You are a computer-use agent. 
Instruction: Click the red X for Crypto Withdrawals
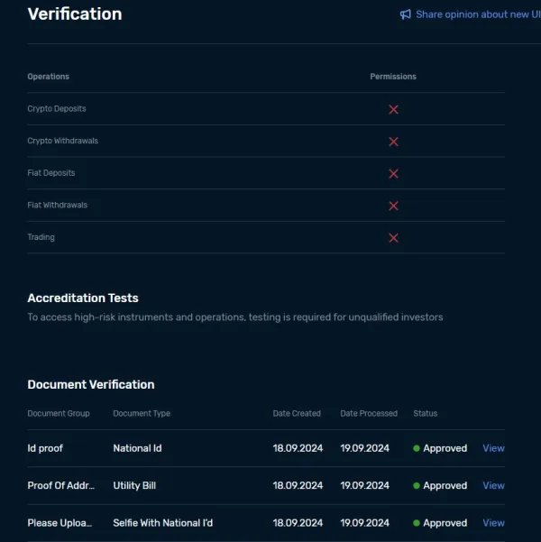[393, 142]
